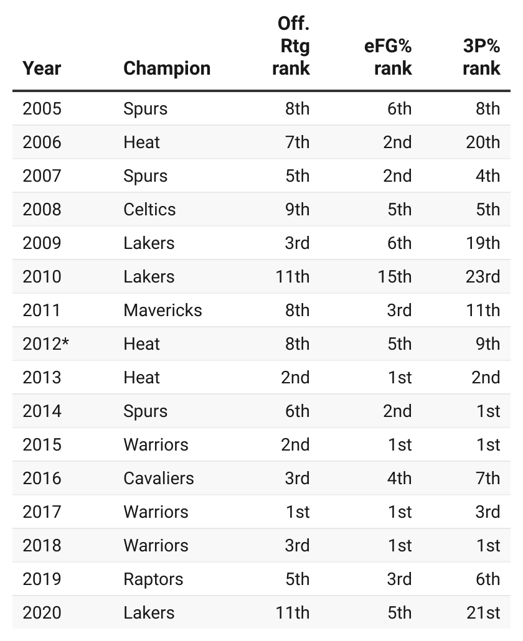523x641 pixels.
Task: Select the 20th 3P% rank cell
Action: coord(483,142)
